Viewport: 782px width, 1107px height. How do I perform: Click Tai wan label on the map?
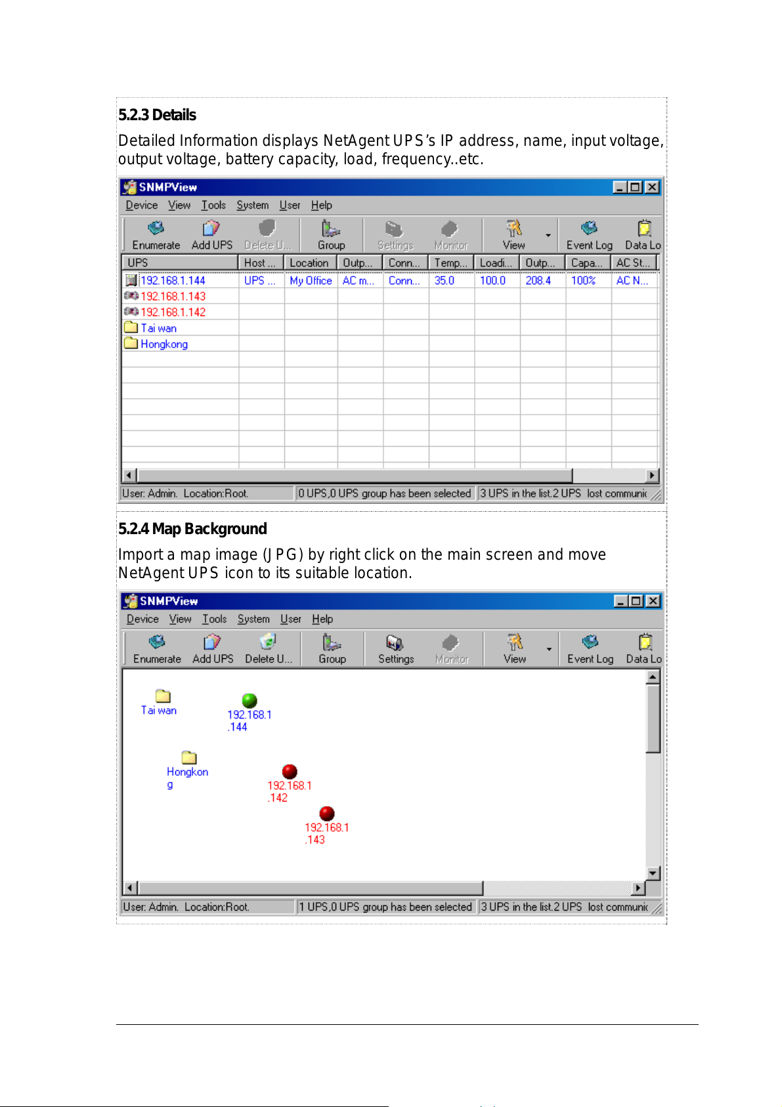tap(158, 710)
